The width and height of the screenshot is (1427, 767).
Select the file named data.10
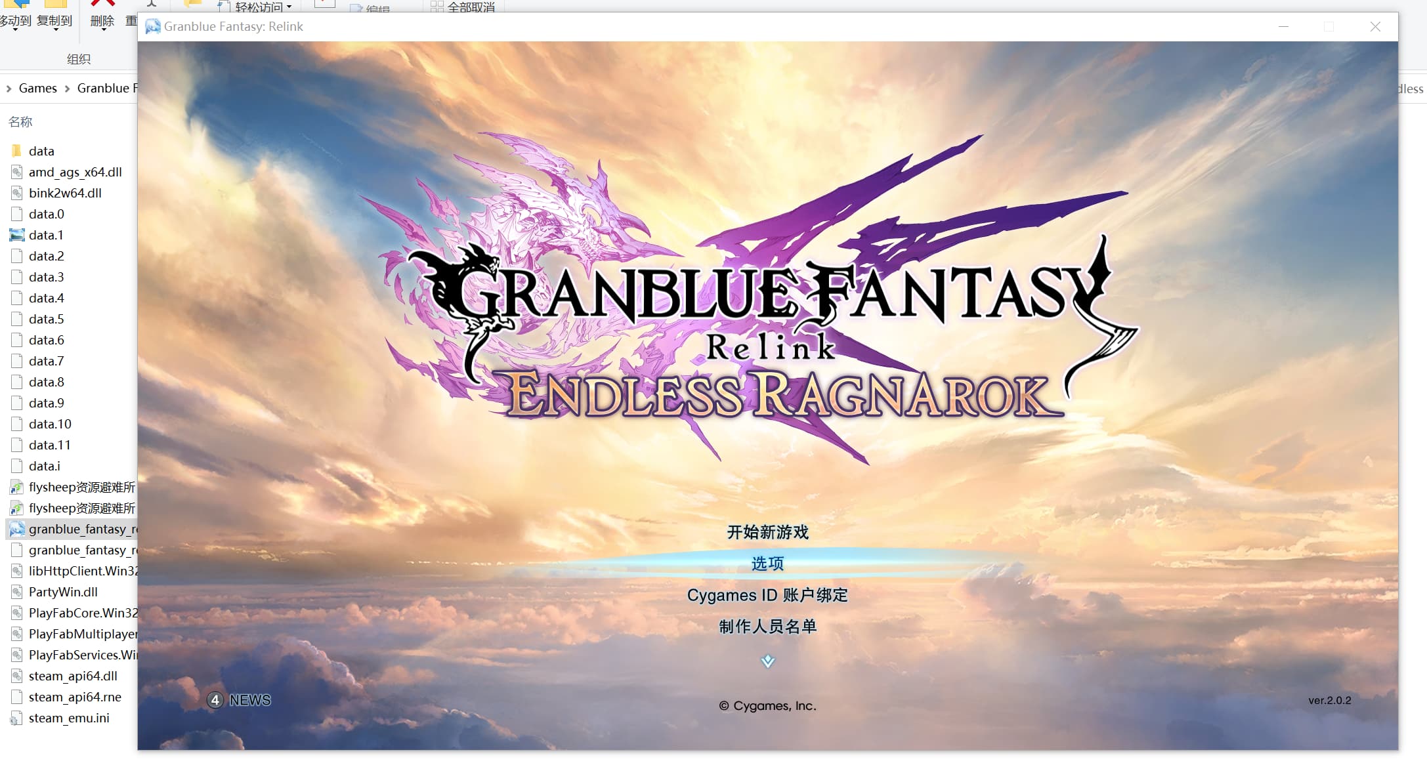click(50, 424)
